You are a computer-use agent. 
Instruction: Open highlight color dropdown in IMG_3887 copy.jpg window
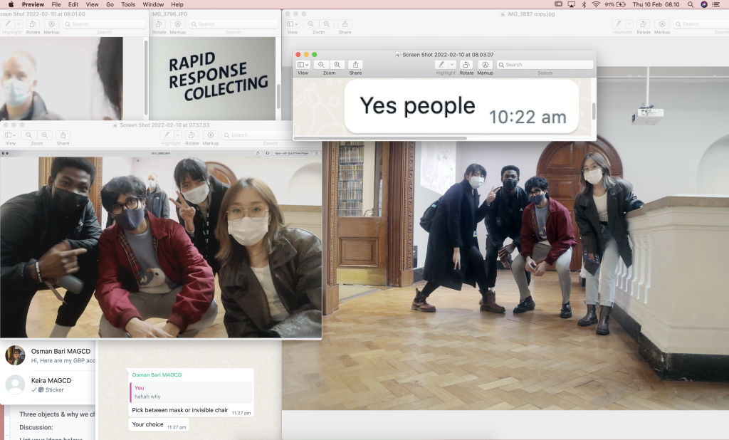(x=629, y=23)
